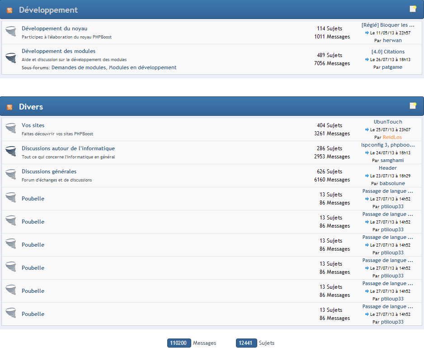
Task: Open Discussions autour de l'informatique forum
Action: pyautogui.click(x=68, y=148)
